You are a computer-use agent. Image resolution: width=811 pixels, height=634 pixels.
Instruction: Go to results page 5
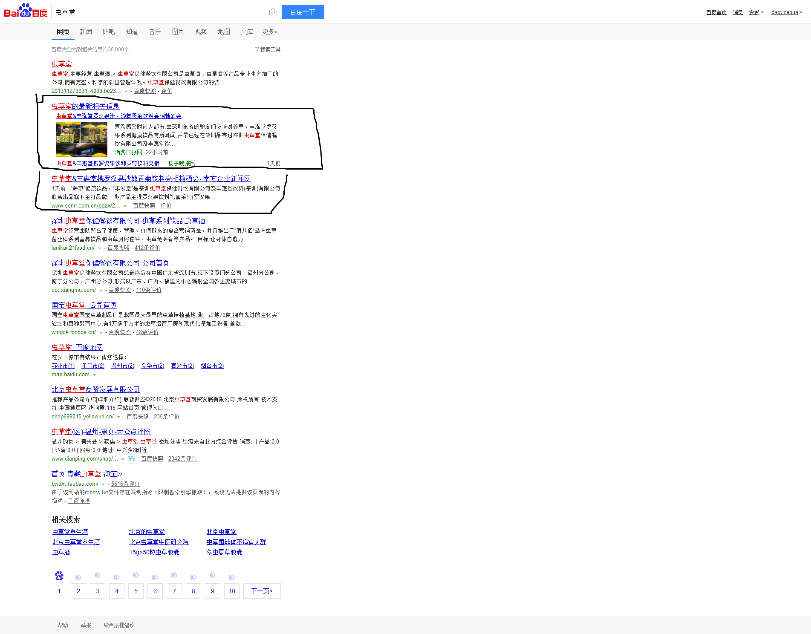(136, 591)
